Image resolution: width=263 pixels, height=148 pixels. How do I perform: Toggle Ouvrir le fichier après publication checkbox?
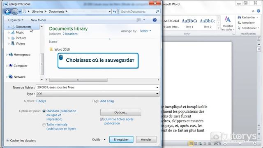(x=102, y=119)
